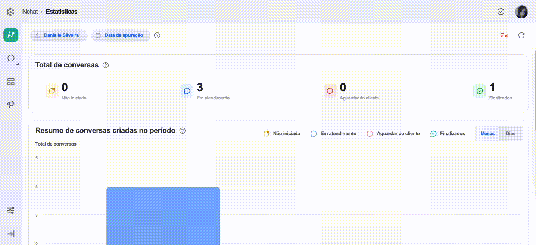Image resolution: width=536 pixels, height=245 pixels.
Task: Open help icon beside Total de conversas
Action: tap(106, 65)
